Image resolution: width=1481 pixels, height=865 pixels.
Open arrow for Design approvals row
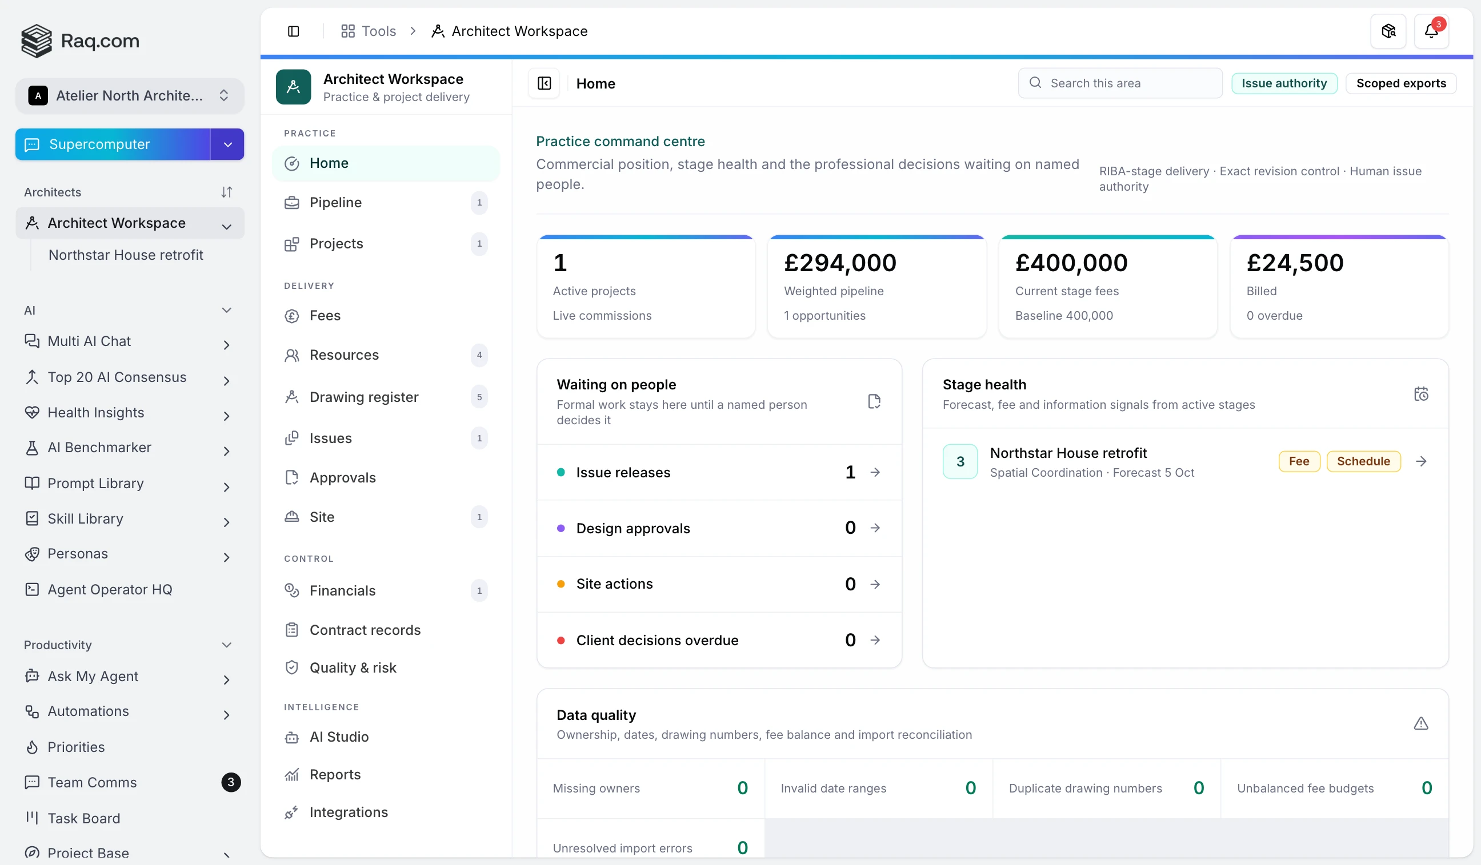[875, 528]
